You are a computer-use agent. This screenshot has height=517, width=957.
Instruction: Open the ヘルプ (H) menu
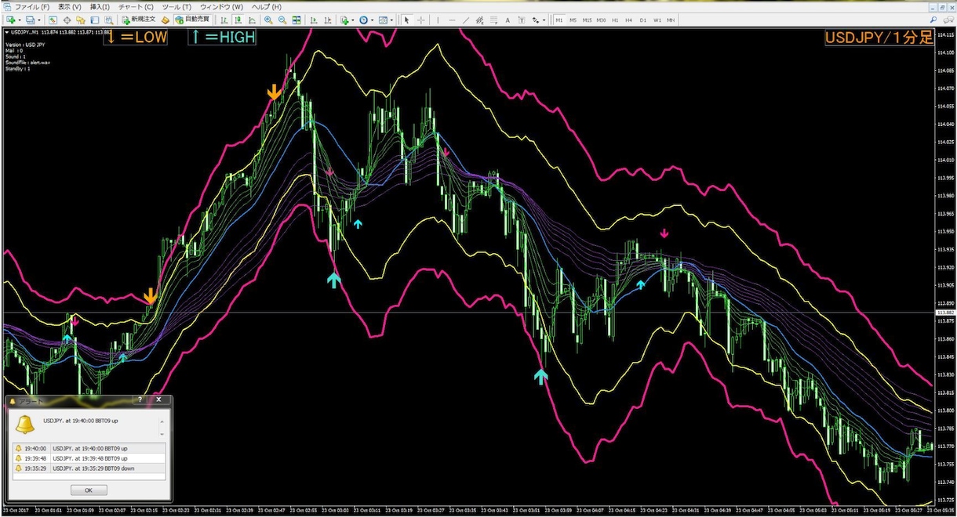(x=267, y=6)
